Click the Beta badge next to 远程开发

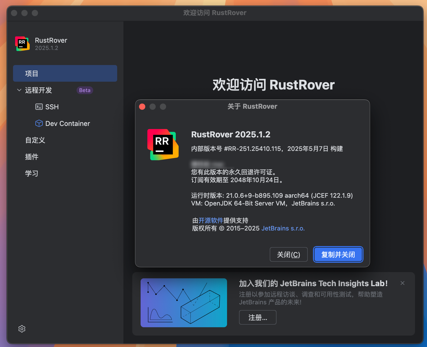85,90
